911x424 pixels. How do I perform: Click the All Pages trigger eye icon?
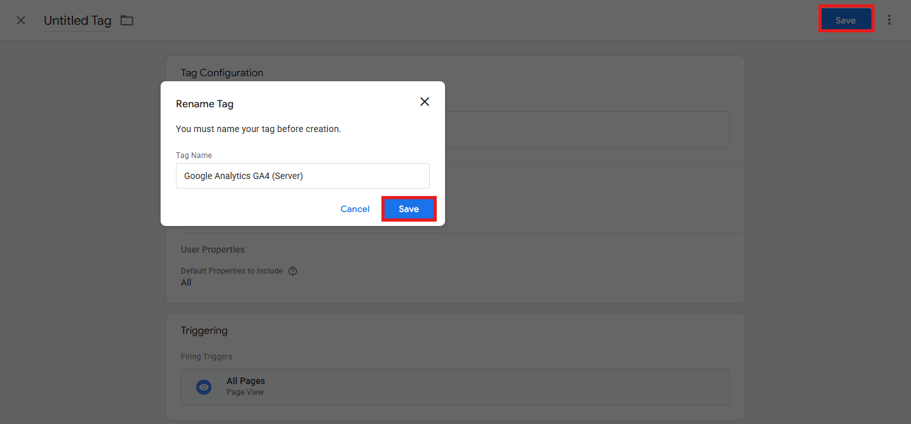[x=204, y=387]
